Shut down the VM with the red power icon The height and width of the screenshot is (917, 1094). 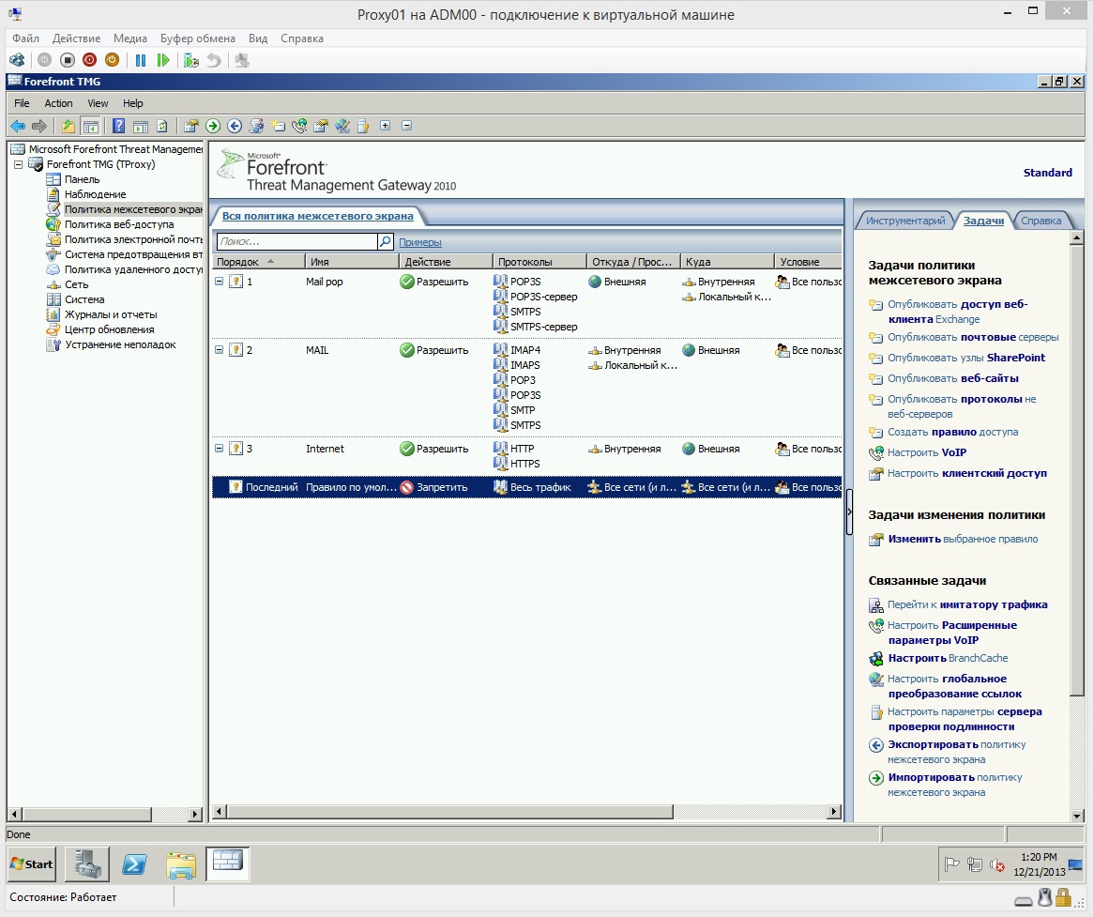89,60
